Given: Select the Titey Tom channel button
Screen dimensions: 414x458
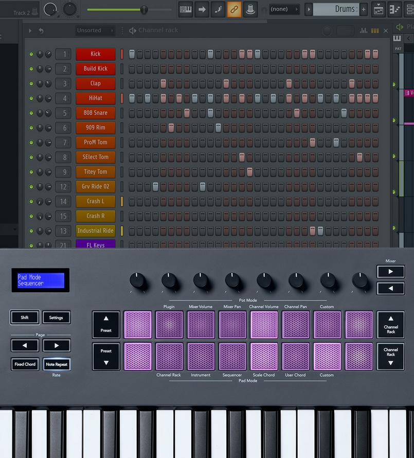Looking at the screenshot, I should point(96,172).
